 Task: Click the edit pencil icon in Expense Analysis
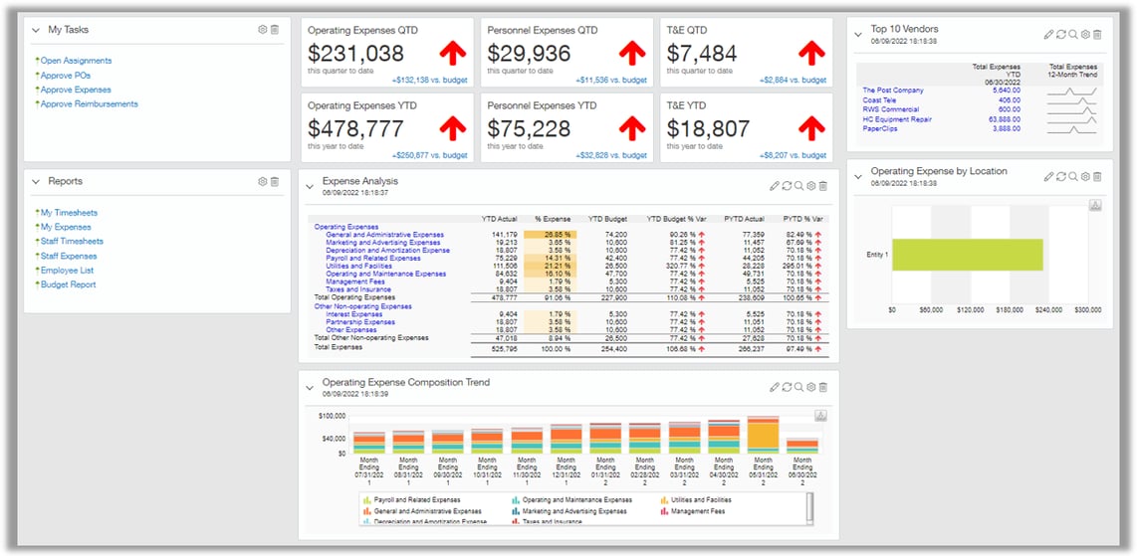[775, 186]
